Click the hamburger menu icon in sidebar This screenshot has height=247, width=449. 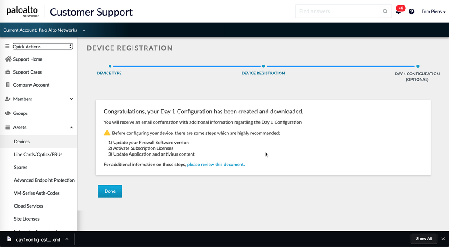pos(7,46)
